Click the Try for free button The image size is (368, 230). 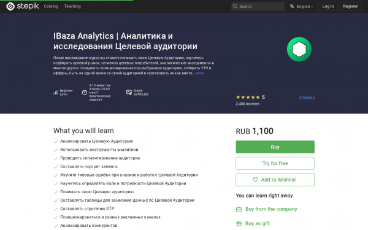point(275,163)
